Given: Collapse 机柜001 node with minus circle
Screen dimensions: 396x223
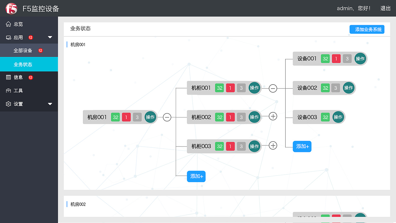Looking at the screenshot, I should [x=273, y=89].
